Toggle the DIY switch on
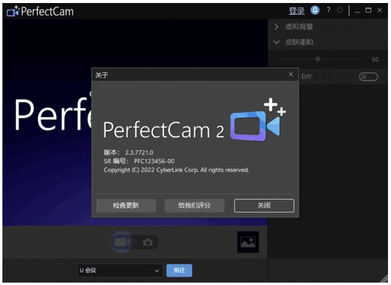 (368, 77)
